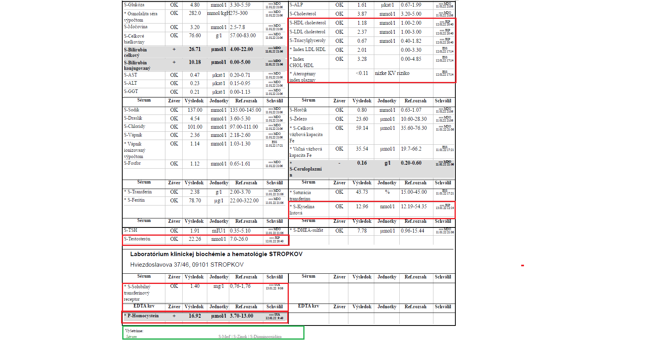Click the S-DHEA-sulfát test name
Screen dimensions: 647x340
(x=308, y=231)
